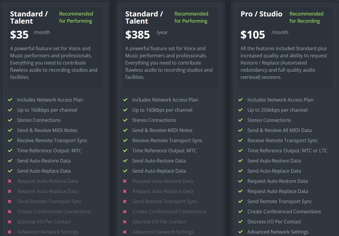Click the checkmark beside Create Conferenced Connections
This screenshot has width=339, height=236.
point(240,212)
